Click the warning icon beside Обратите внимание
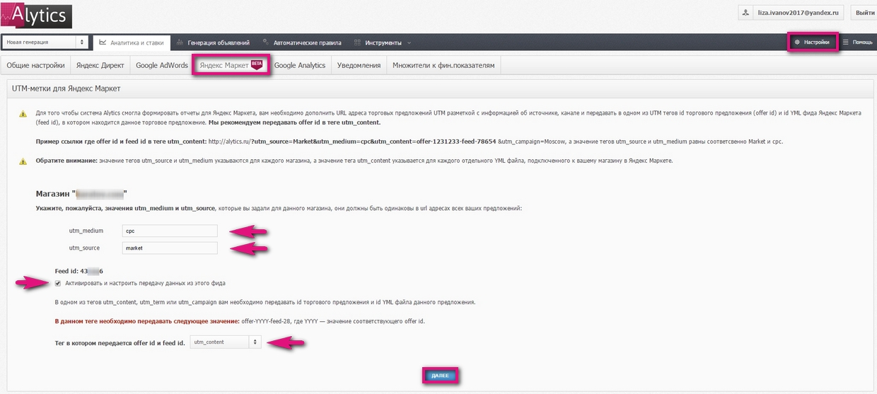This screenshot has width=877, height=394. click(x=23, y=161)
